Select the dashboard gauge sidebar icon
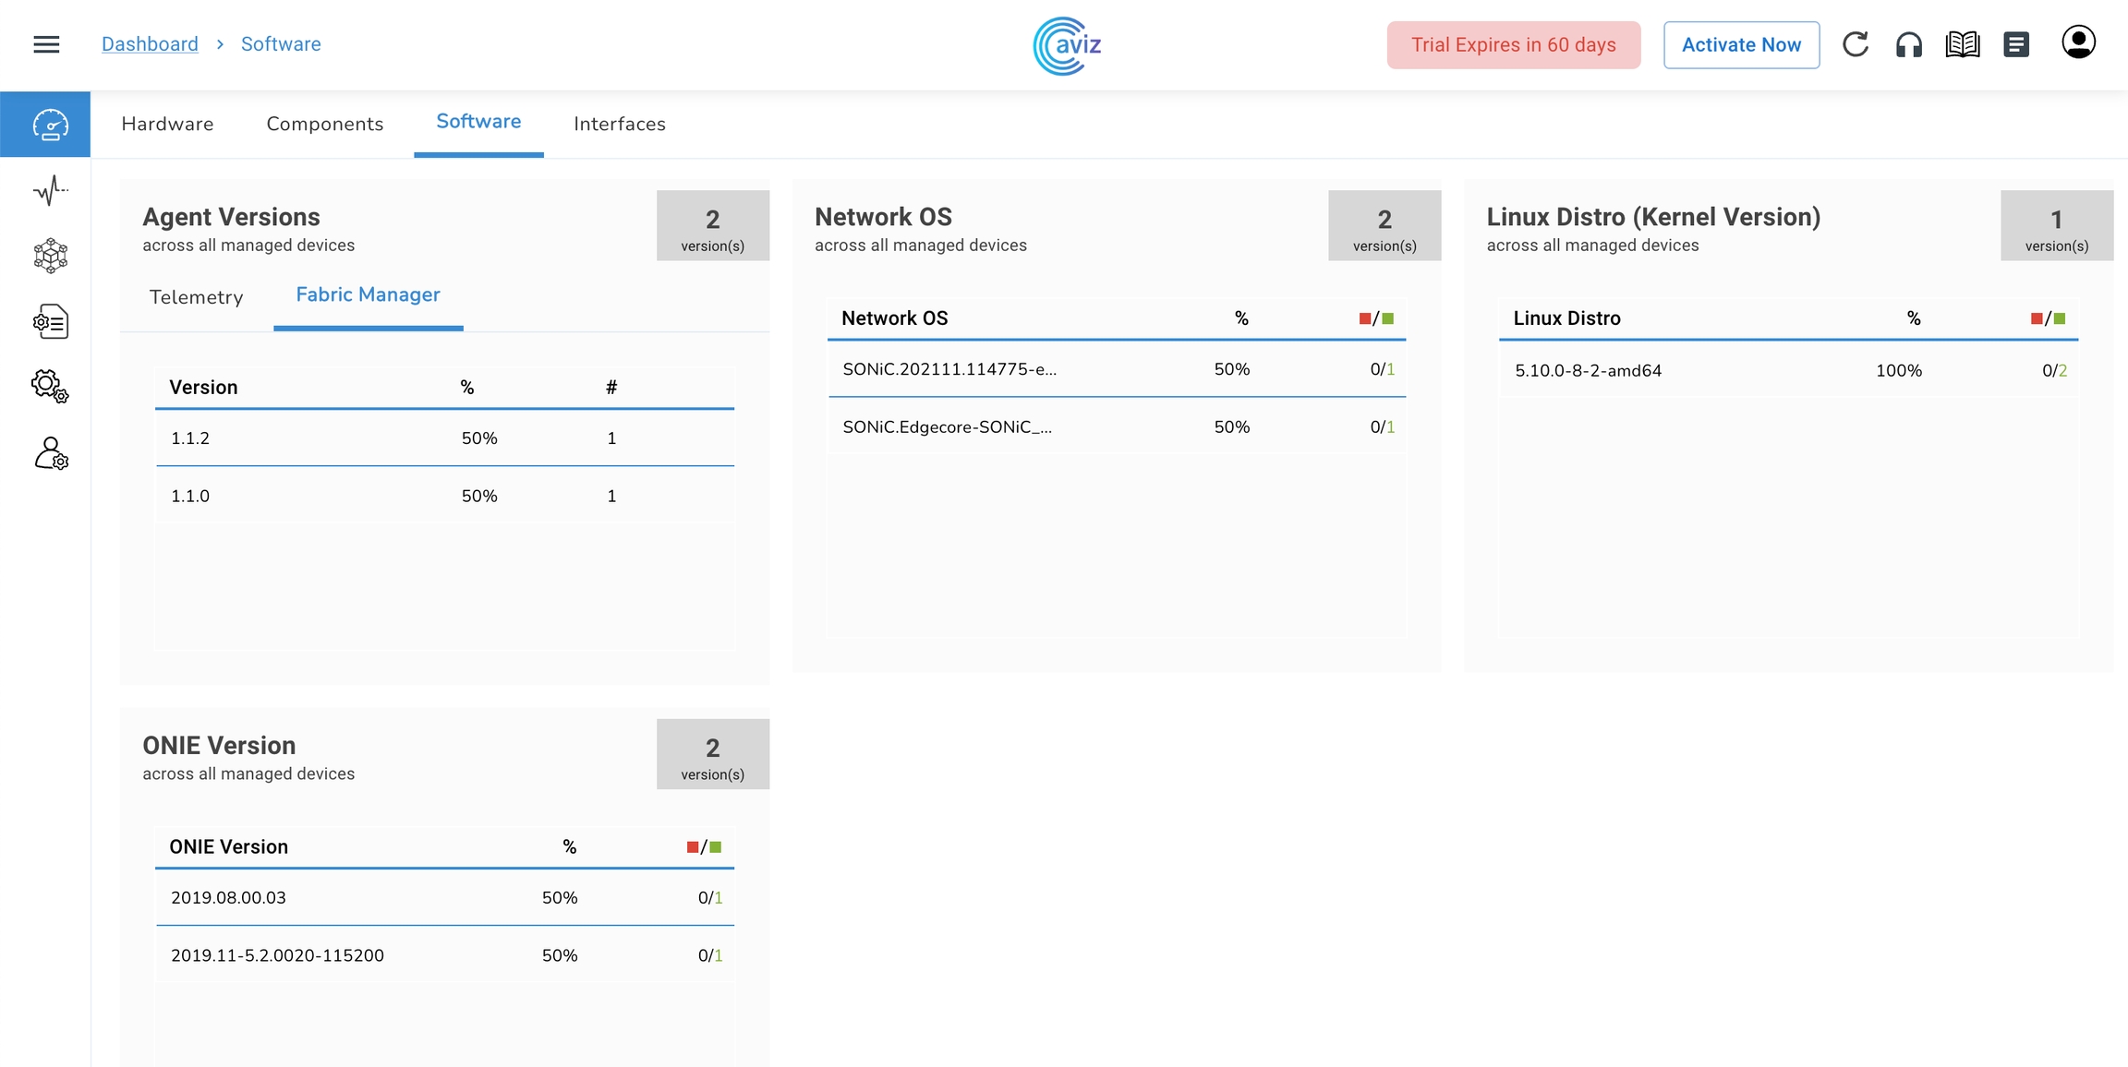 point(50,125)
